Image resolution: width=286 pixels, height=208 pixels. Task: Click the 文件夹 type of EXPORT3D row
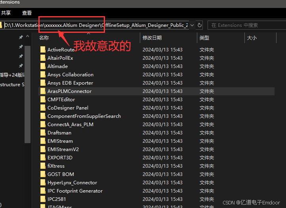[207, 158]
